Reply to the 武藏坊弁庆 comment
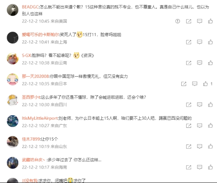Viewport: 217px width, 183px height. [x=199, y=167]
